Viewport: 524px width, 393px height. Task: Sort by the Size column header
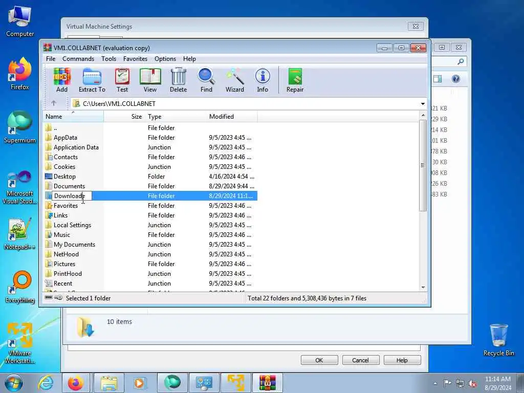point(125,117)
